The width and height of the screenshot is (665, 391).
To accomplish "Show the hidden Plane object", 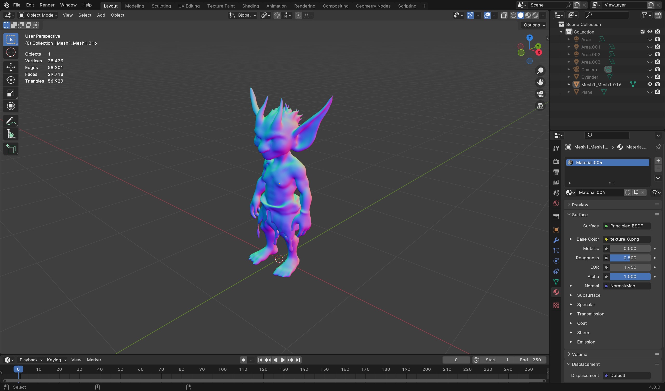I will coord(650,92).
